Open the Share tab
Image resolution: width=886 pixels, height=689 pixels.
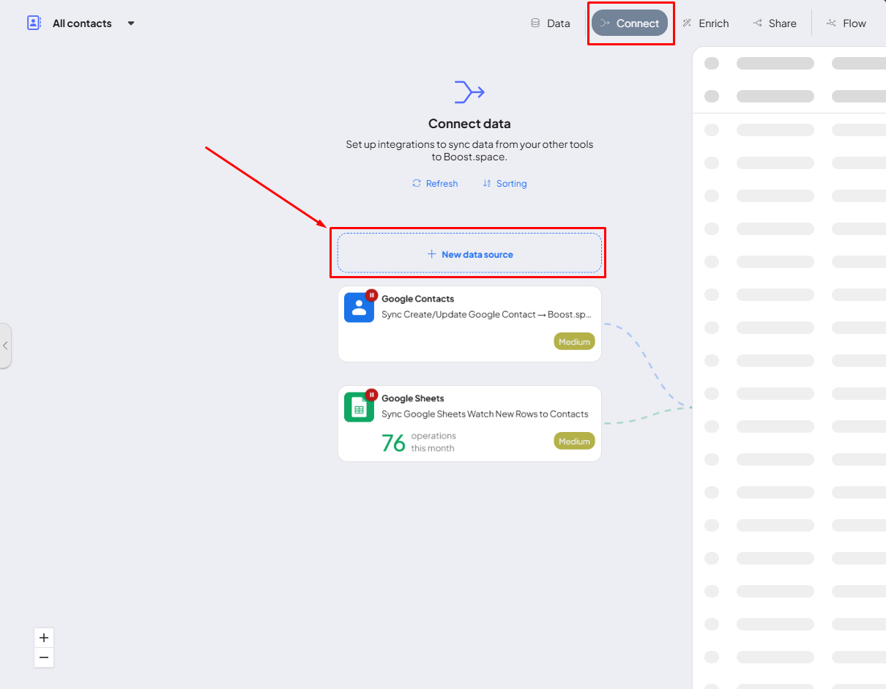tap(774, 23)
